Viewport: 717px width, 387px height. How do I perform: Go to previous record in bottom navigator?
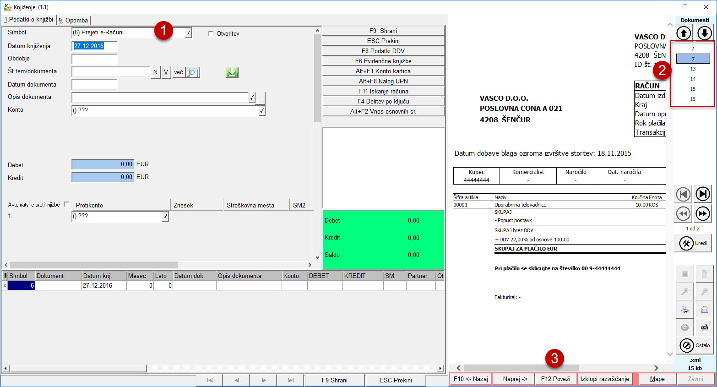(237, 380)
